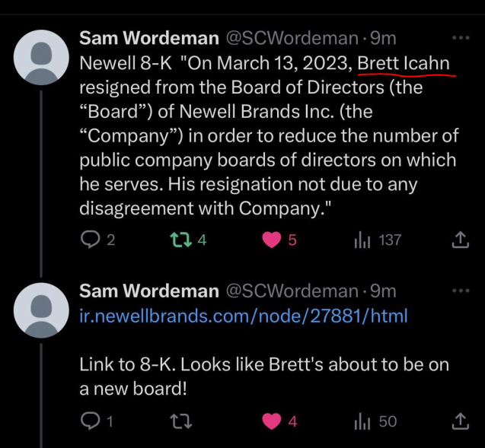Reply to the Link to 8-K tweet
Image resolution: width=485 pixels, height=448 pixels.
90,421
